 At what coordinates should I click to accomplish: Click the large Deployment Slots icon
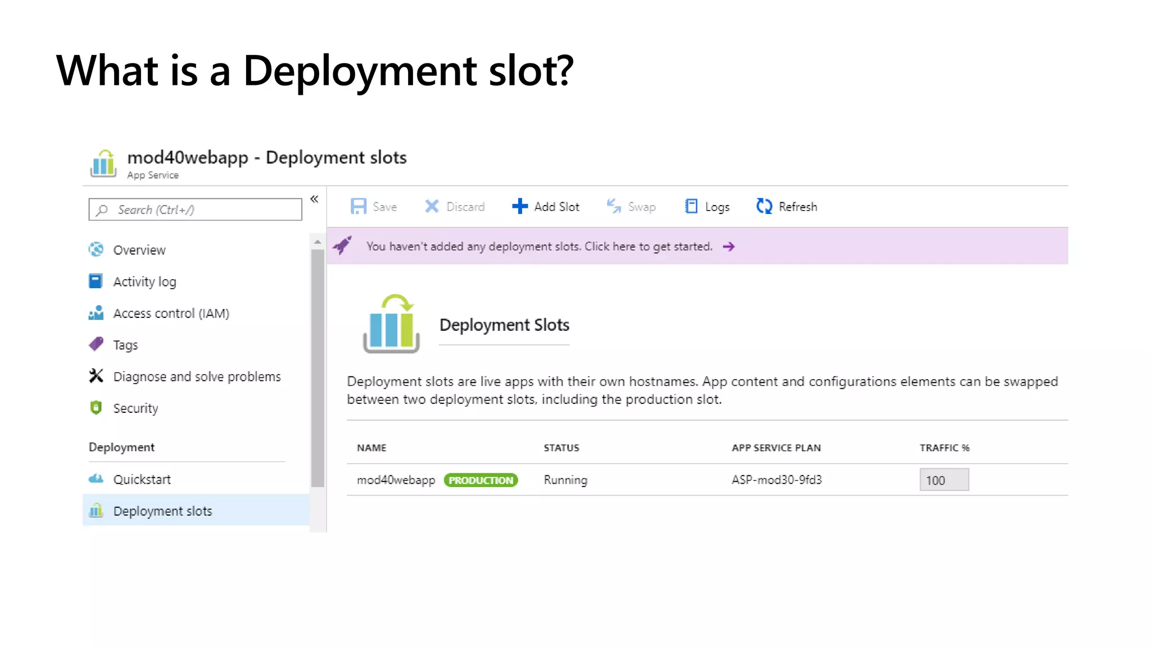391,323
